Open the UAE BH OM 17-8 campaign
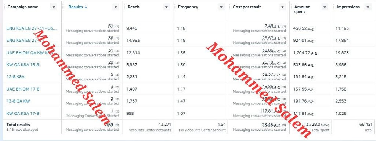Image resolution: width=376 pixels, height=141 pixels. [x=23, y=89]
